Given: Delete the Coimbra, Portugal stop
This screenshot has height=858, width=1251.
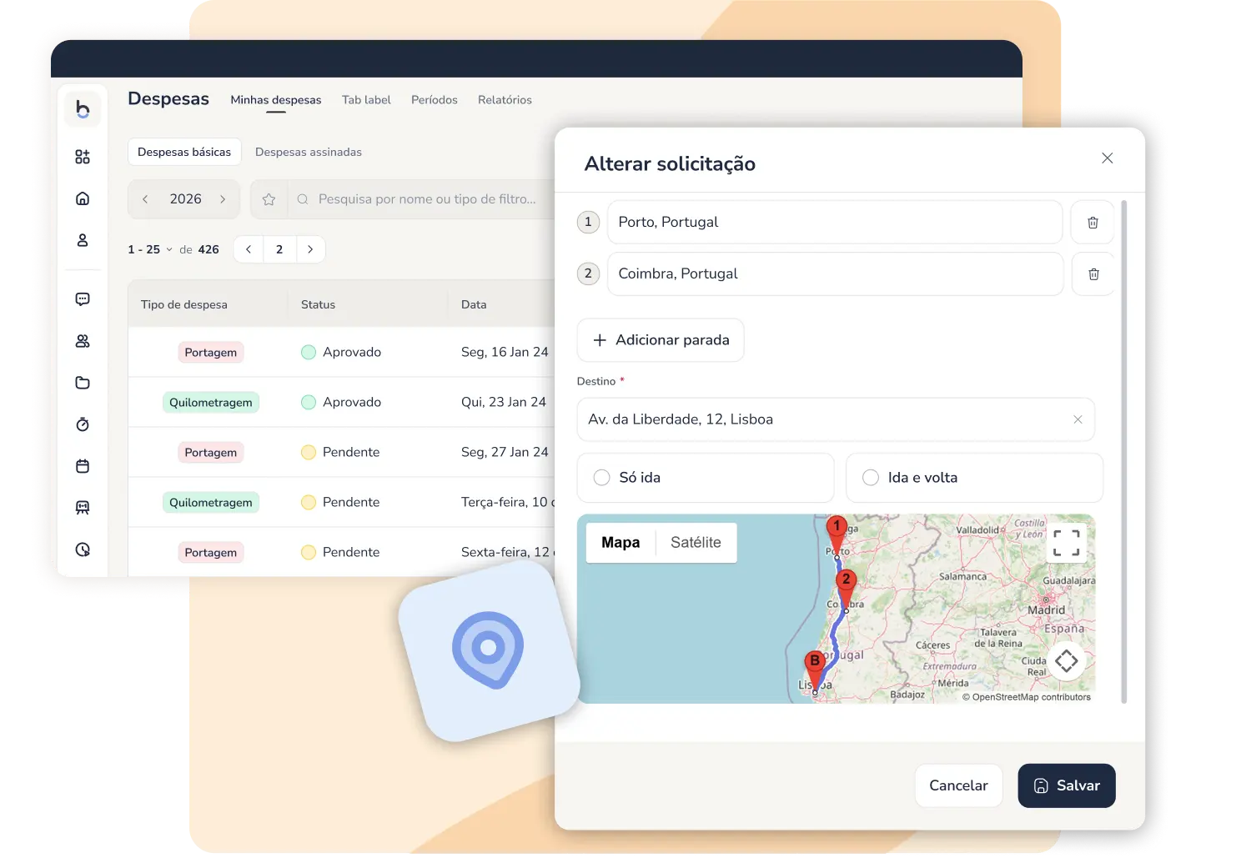Looking at the screenshot, I should pyautogui.click(x=1093, y=274).
